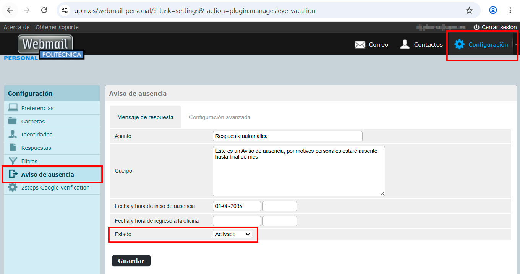Click label Fecha y hora de regreso a la oficina
520x274 pixels.
pos(157,221)
